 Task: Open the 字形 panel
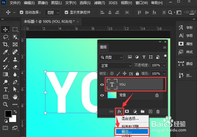coord(186,28)
